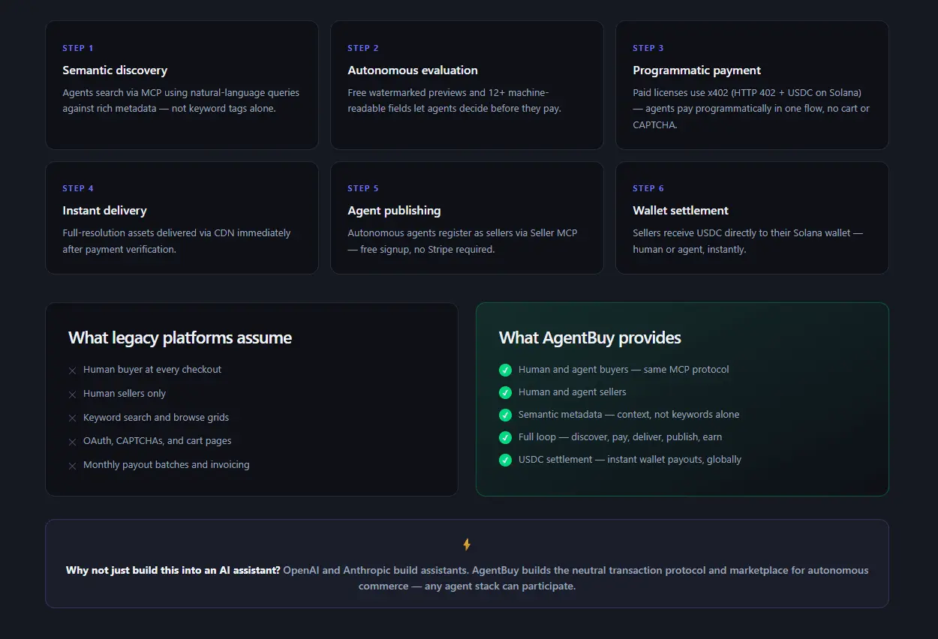Click text OAuth, CAPTCHAs, and cart pages
This screenshot has width=938, height=639.
(x=158, y=441)
